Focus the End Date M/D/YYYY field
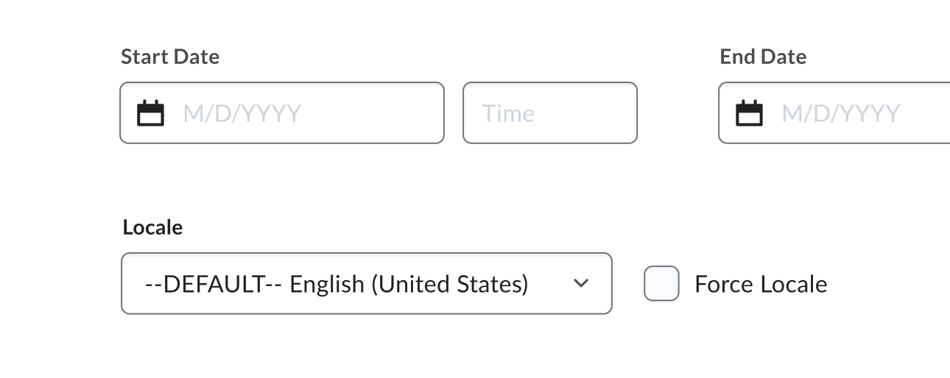 click(834, 113)
